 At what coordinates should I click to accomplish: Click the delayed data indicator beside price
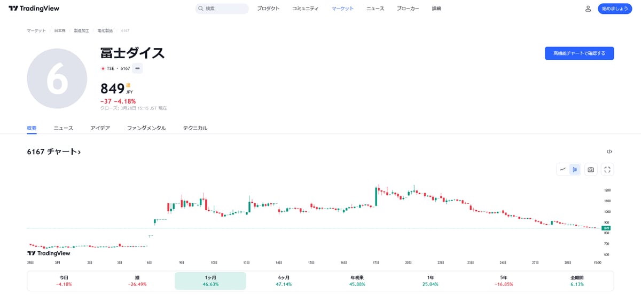[128, 85]
